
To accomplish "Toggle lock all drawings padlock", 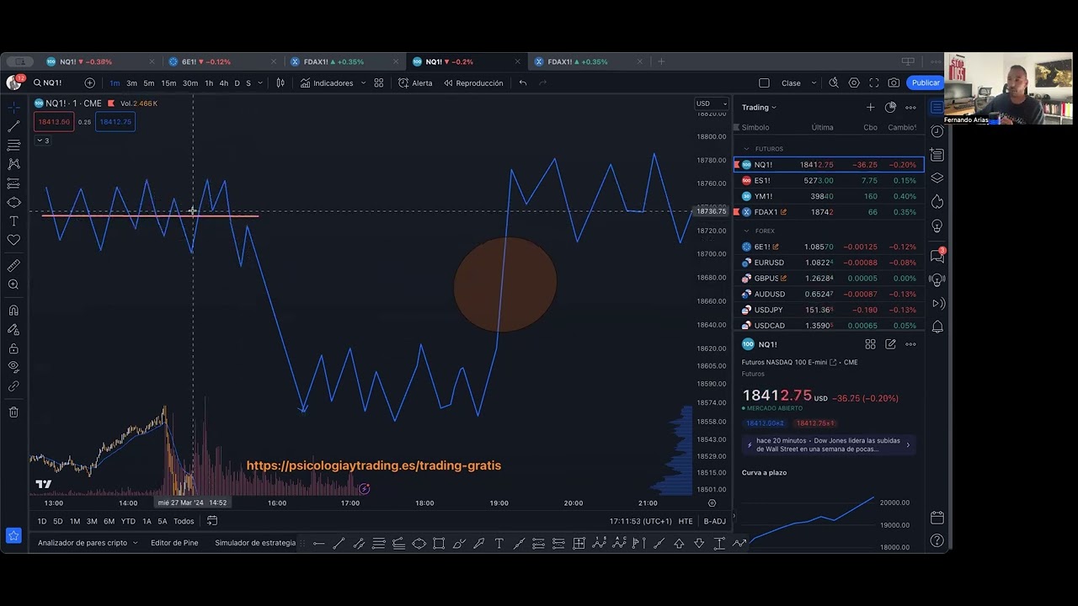I will (x=13, y=348).
